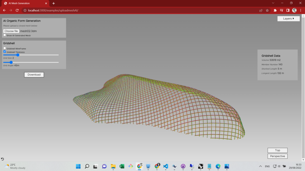The image size is (305, 171).
Task: Open the browser Extensions puzzle icon
Action: tap(275, 10)
